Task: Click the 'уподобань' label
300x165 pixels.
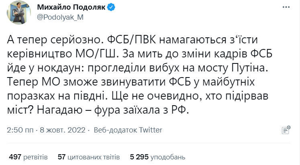Action: click(168, 157)
